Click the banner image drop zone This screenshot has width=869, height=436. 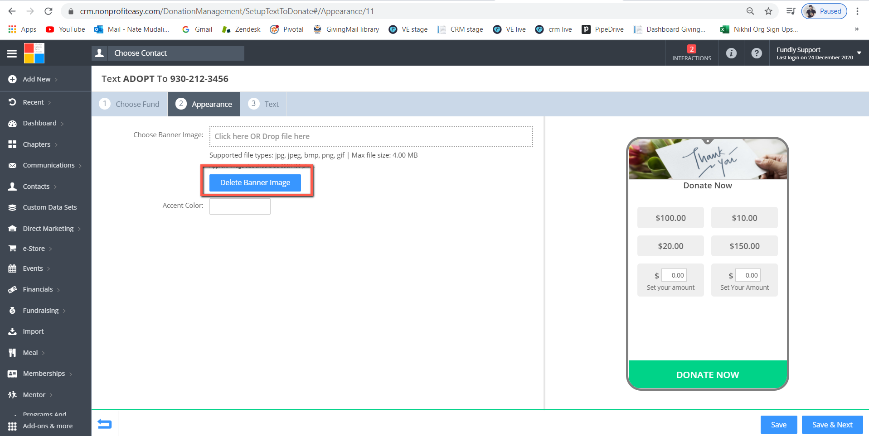(x=371, y=136)
